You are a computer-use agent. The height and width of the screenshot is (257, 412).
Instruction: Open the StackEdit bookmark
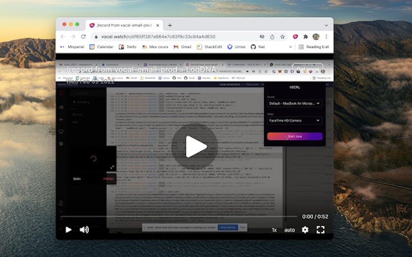(209, 47)
